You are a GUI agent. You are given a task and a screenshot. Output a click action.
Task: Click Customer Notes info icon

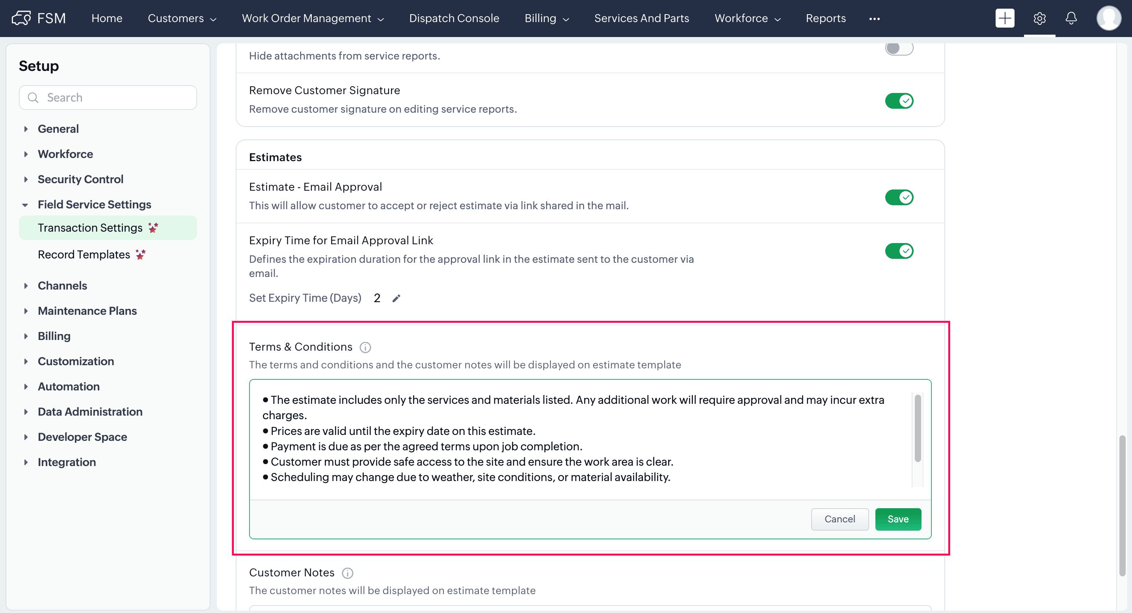pyautogui.click(x=347, y=573)
